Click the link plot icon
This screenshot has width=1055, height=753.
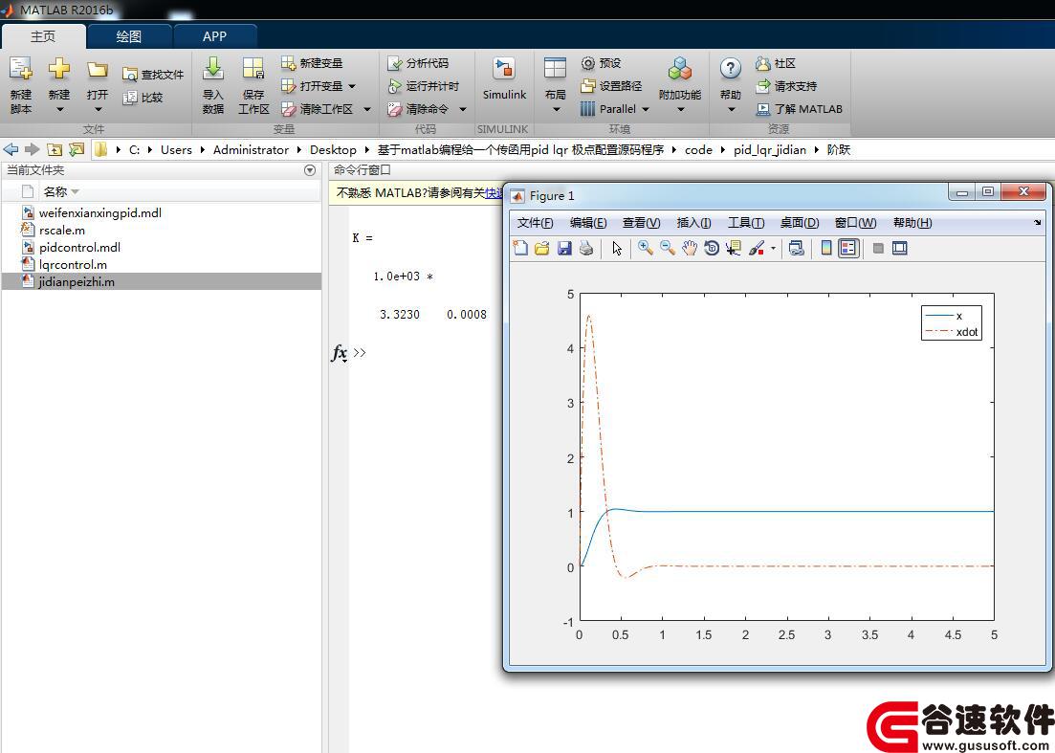(797, 249)
